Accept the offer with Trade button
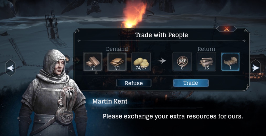 click(x=191, y=83)
